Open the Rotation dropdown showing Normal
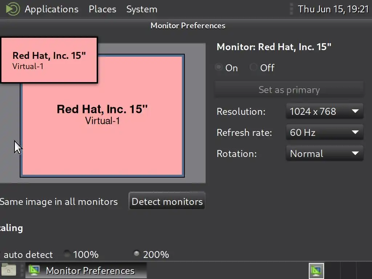The width and height of the screenshot is (372, 279). 324,154
